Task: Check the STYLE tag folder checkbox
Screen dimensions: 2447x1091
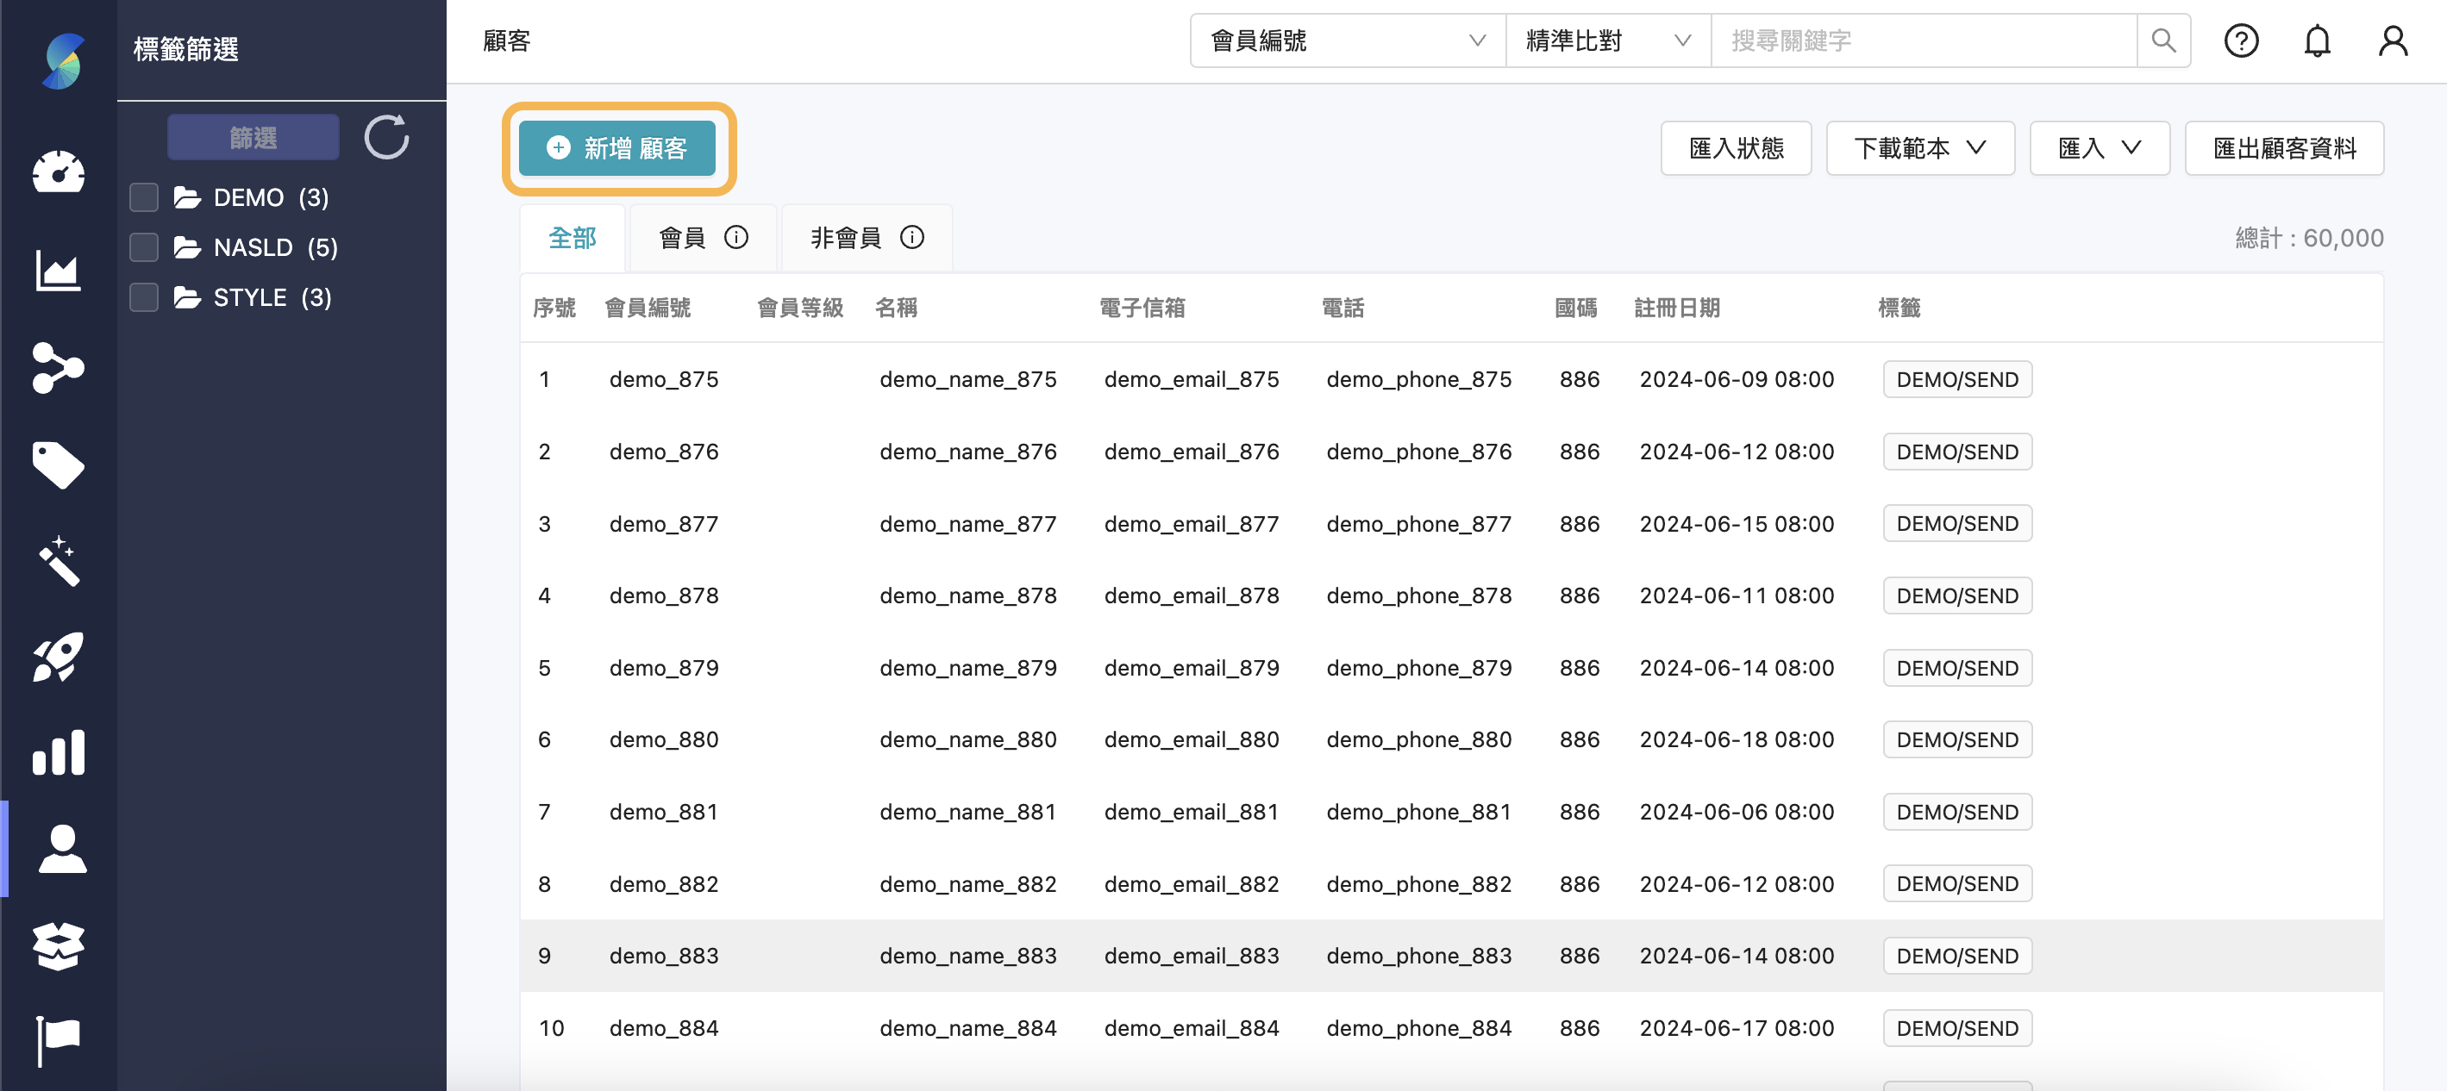Action: (x=143, y=296)
